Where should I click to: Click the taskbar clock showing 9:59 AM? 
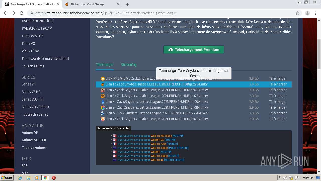coord(308,178)
